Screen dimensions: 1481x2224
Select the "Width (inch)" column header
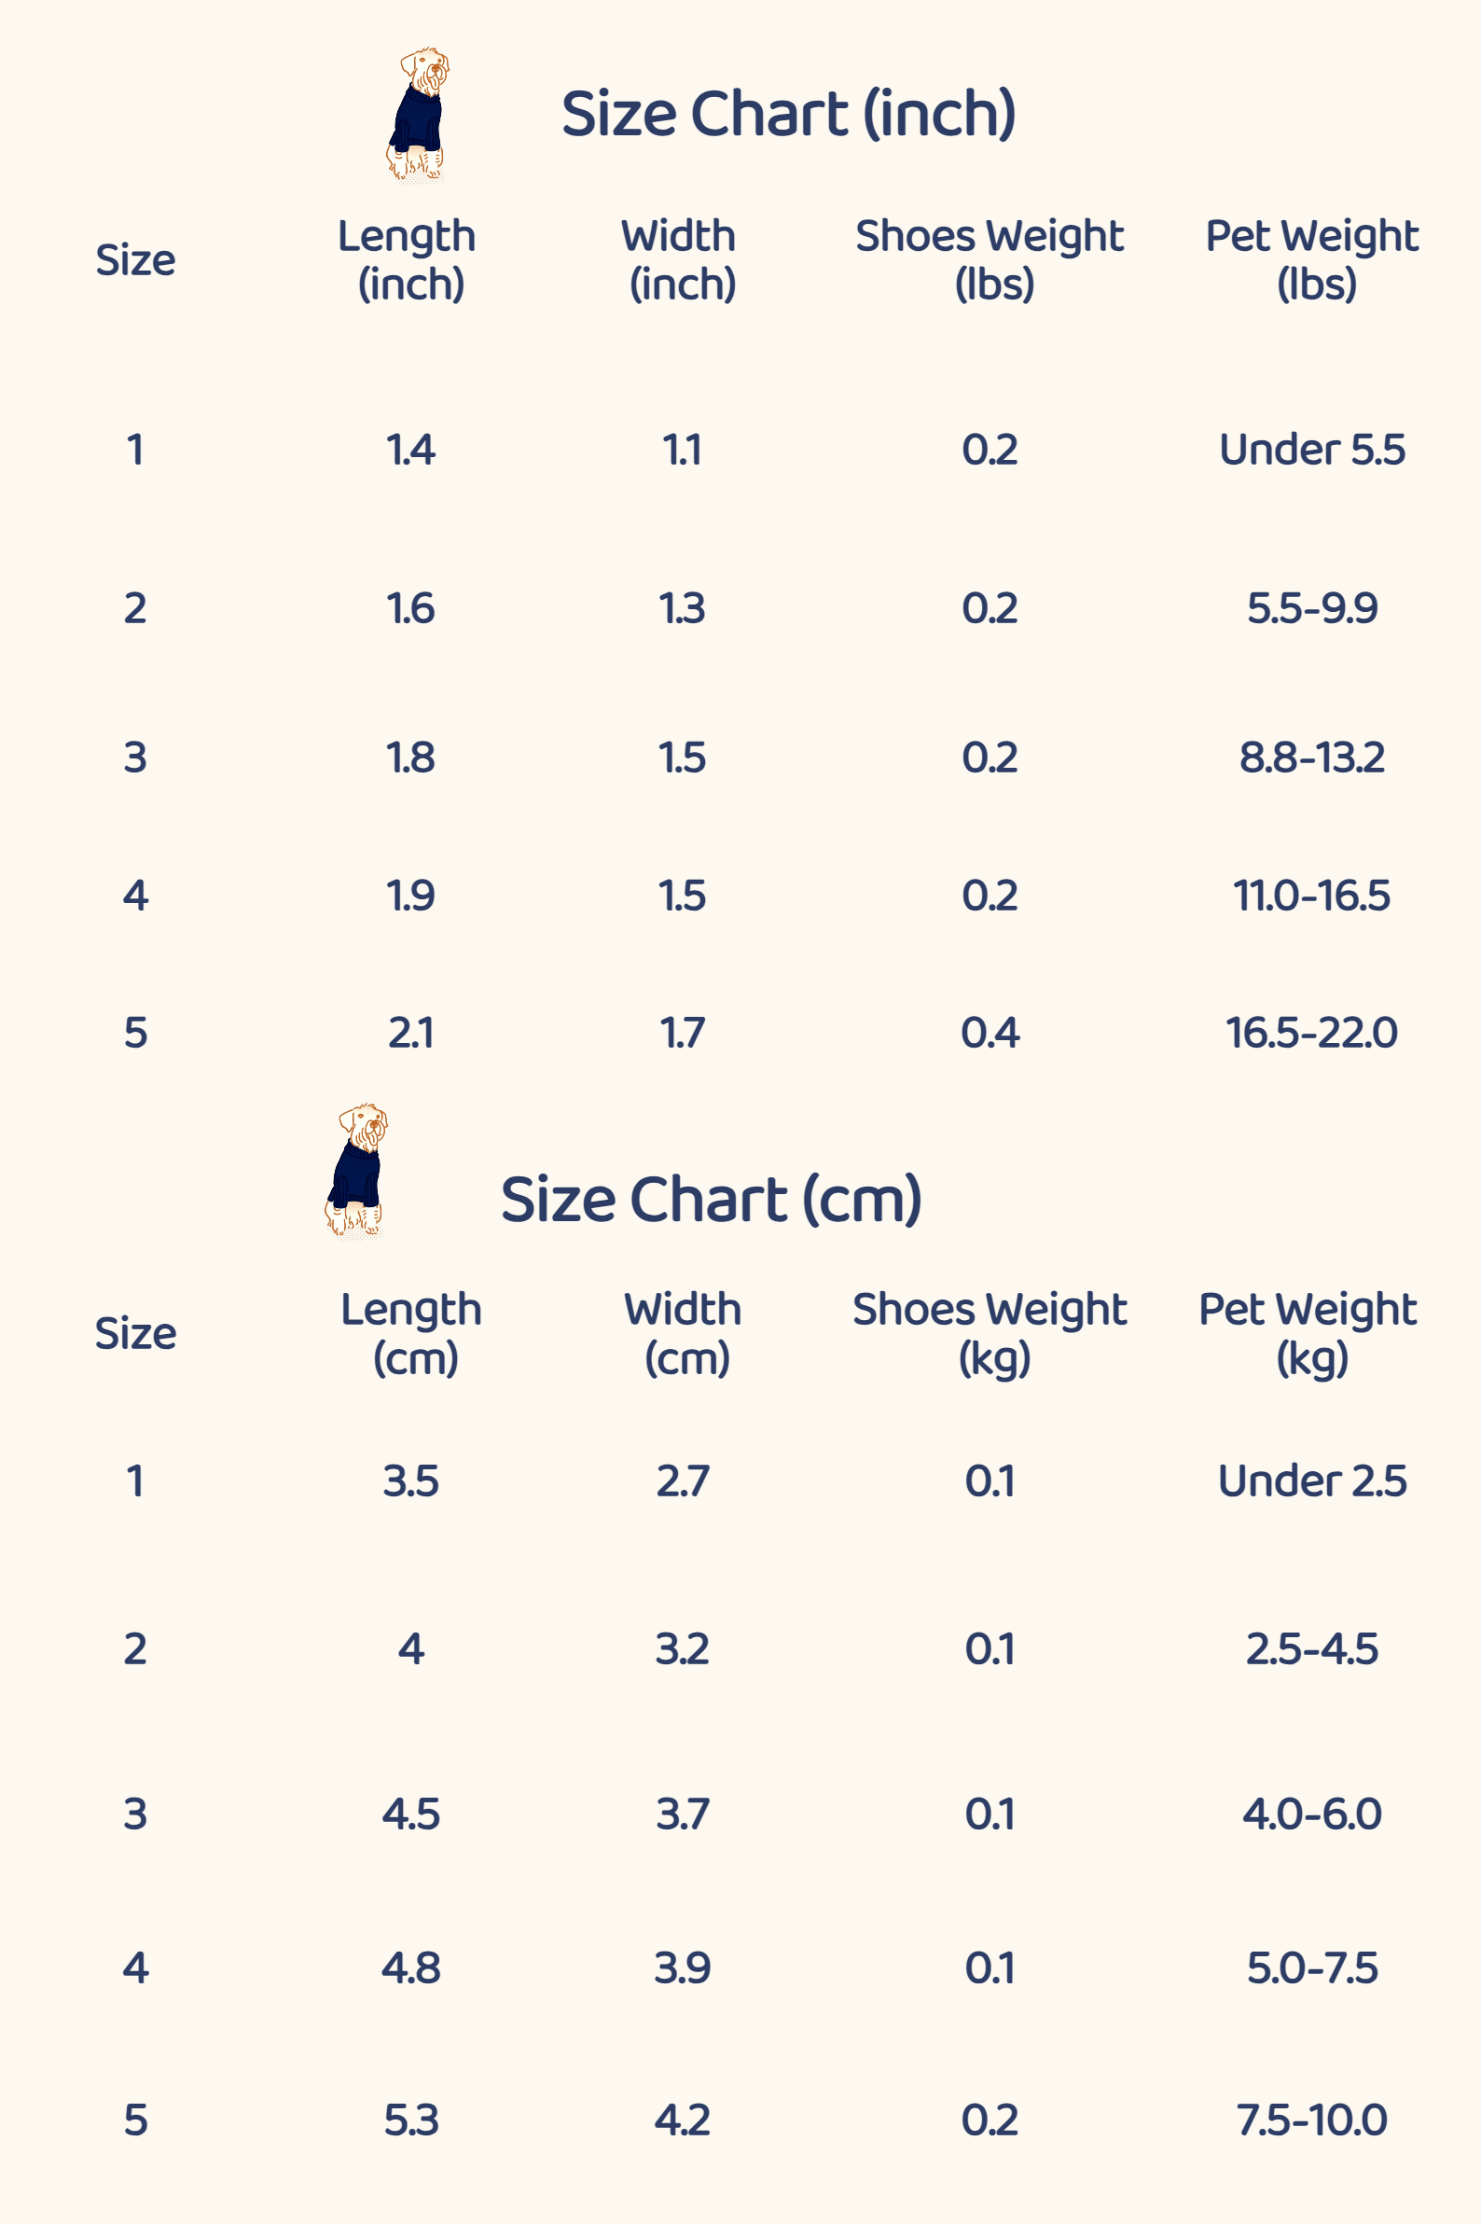click(680, 260)
